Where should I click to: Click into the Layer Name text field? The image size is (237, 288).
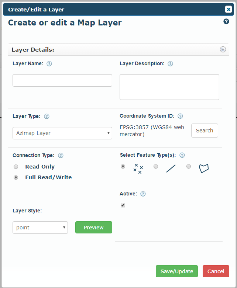point(62,80)
